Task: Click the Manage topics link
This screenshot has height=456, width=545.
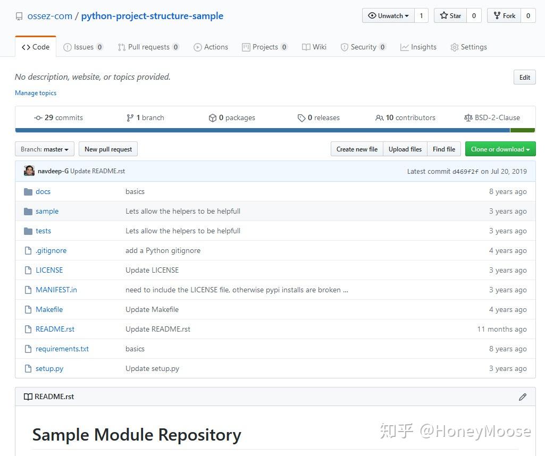Action: pyautogui.click(x=36, y=93)
